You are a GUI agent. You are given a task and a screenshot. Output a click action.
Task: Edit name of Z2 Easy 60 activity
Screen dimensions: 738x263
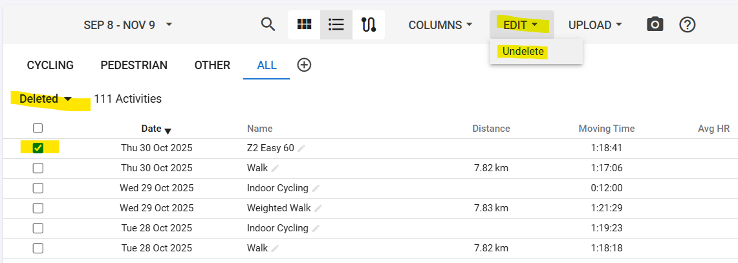pos(301,149)
